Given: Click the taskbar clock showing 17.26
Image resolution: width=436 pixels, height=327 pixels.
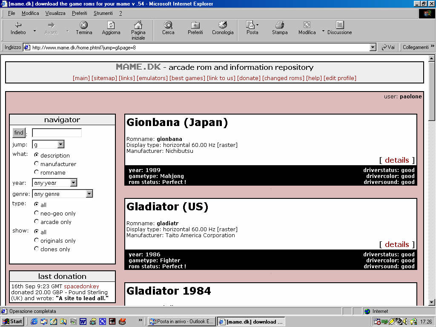Looking at the screenshot, I should click(426, 322).
